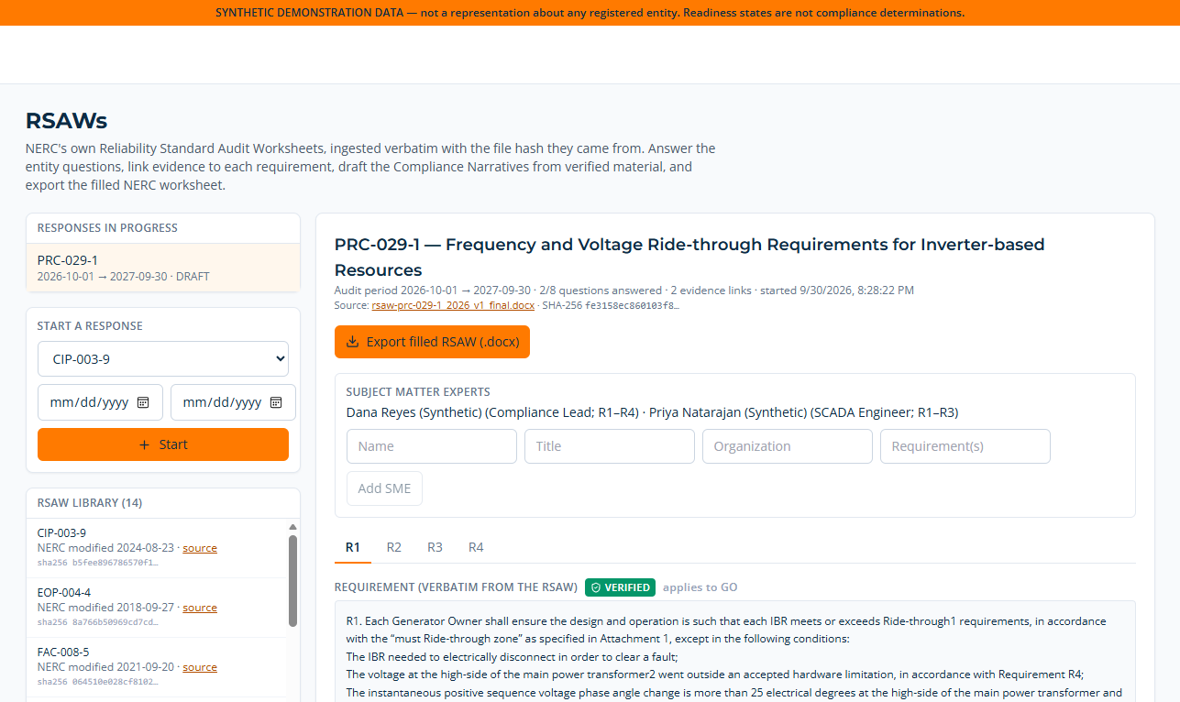Click the green VERIFIED shield badge
The width and height of the screenshot is (1180, 702).
coord(620,587)
